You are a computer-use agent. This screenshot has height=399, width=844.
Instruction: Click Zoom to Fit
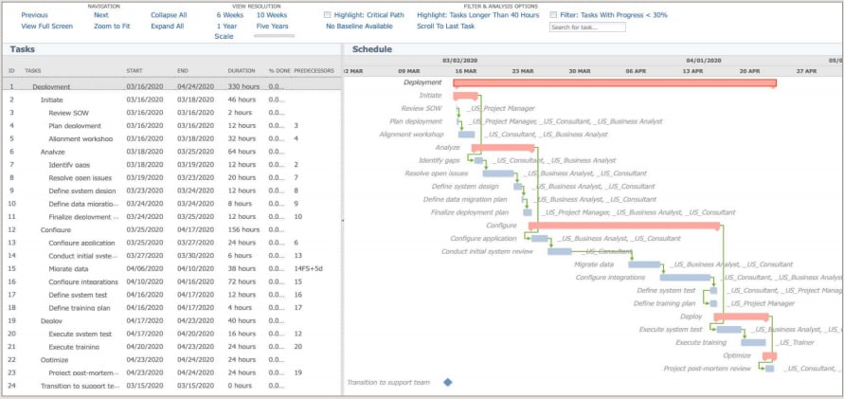[x=112, y=26]
